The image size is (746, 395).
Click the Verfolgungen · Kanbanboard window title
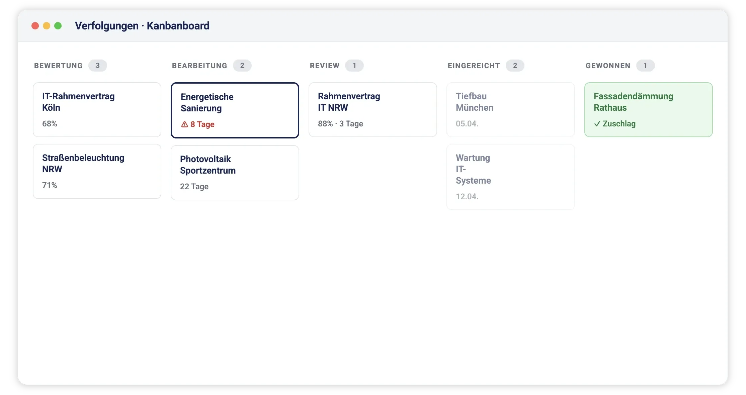(x=142, y=26)
